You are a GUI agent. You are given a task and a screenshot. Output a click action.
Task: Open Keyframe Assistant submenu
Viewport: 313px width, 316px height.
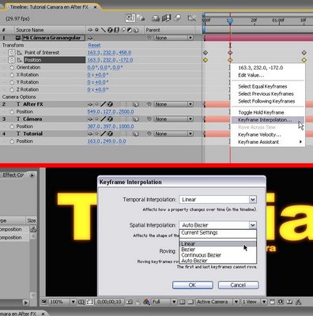tap(267, 142)
